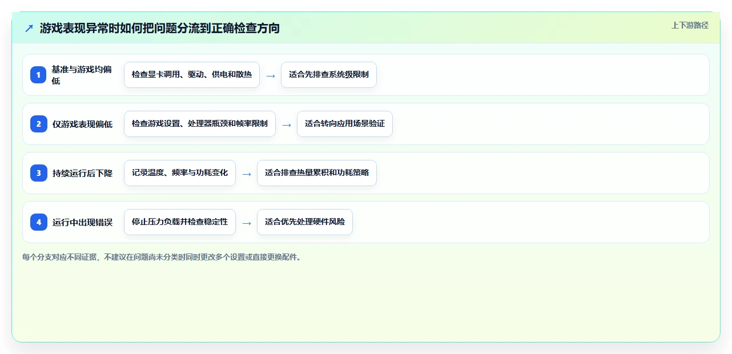
Task: Select the 基准与游戏均偏低 row label
Action: pos(82,75)
